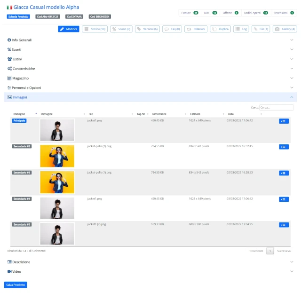Click the Secondaria #4 label badge
Screen dimensions: 301x293
point(22,199)
